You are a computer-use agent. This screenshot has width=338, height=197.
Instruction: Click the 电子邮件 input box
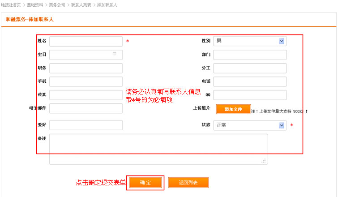[86, 108]
